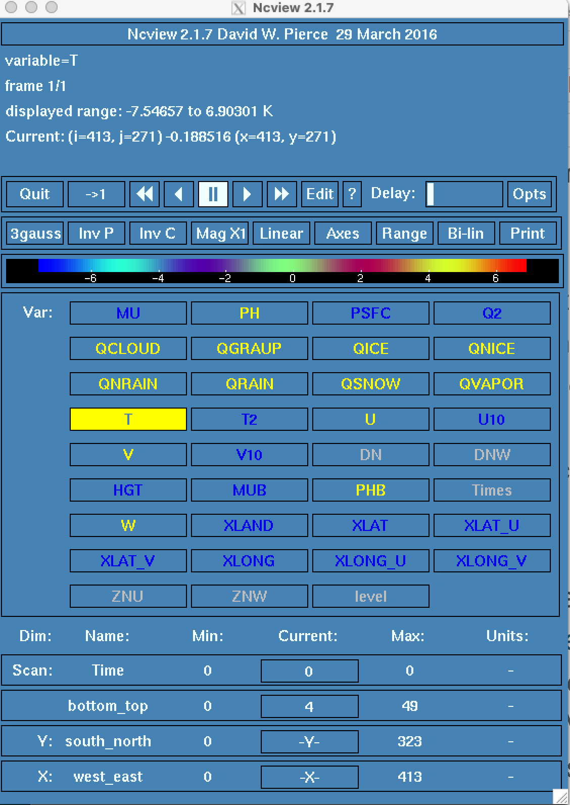Click the greyed DNW variable button

pyautogui.click(x=492, y=455)
